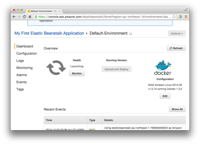Go back with the browser back arrow

(14, 17)
